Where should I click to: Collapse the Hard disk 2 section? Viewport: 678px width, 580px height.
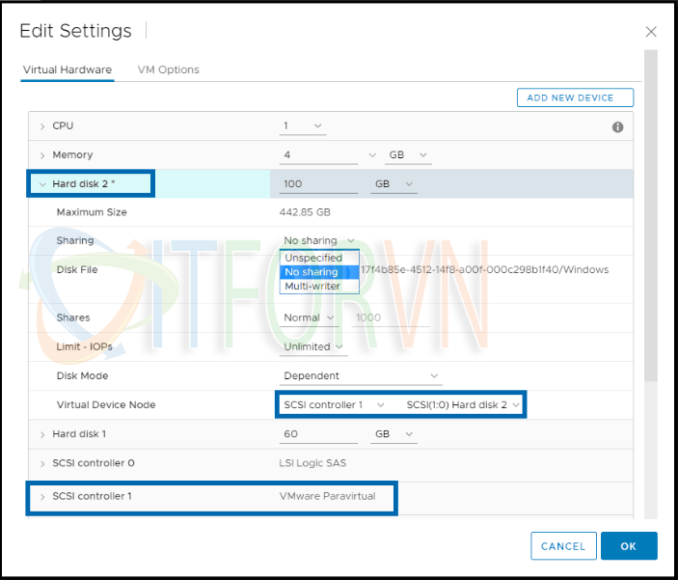click(x=42, y=184)
